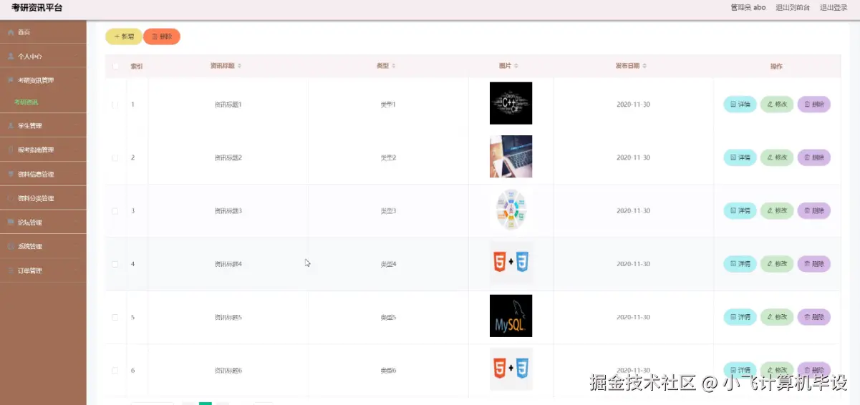The height and width of the screenshot is (405, 860).
Task: Sort by 图片 column sort arrows
Action: 516,66
